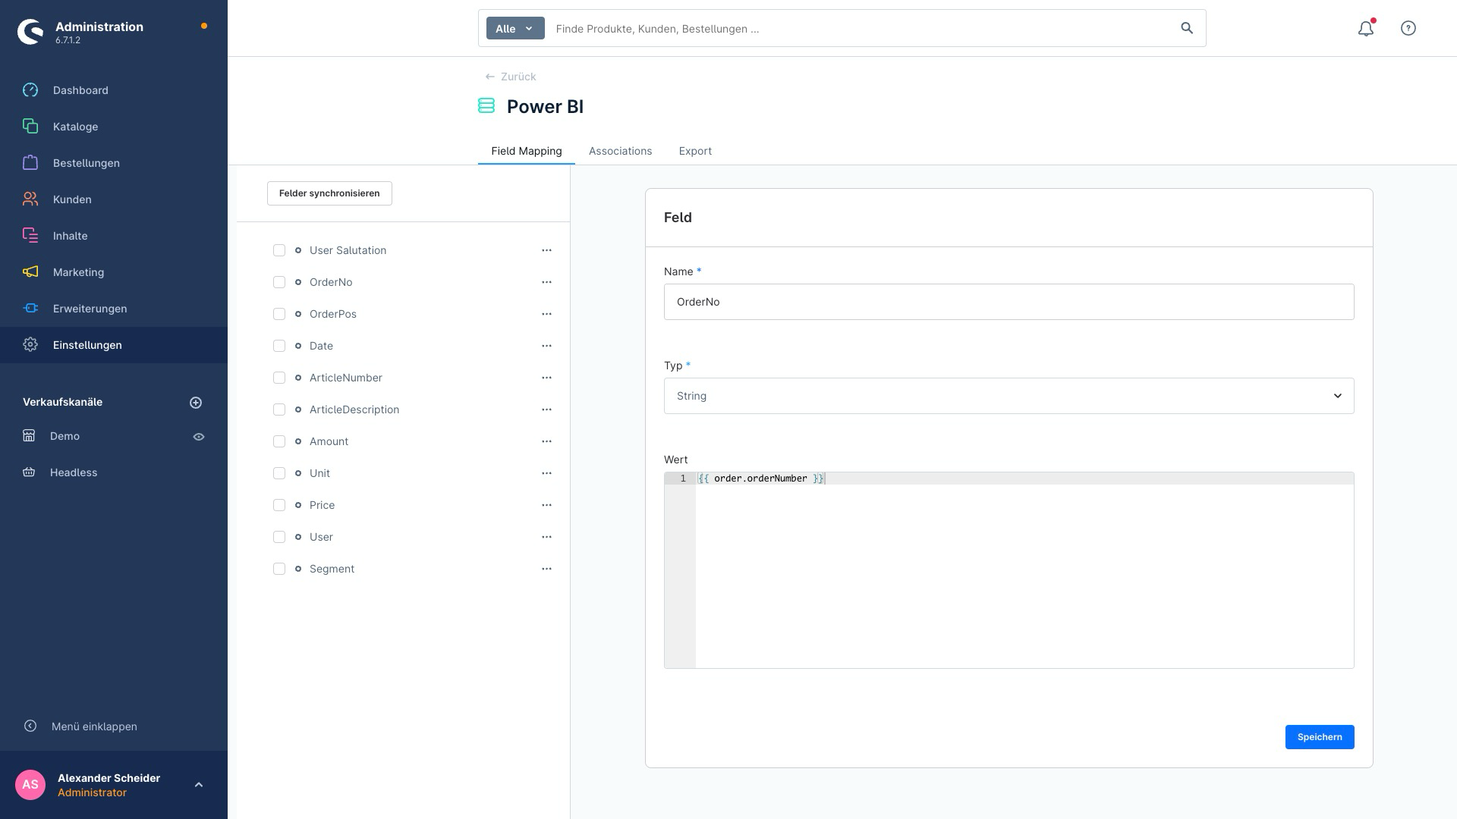Check the Amount checkbox
The image size is (1457, 819).
(x=279, y=441)
